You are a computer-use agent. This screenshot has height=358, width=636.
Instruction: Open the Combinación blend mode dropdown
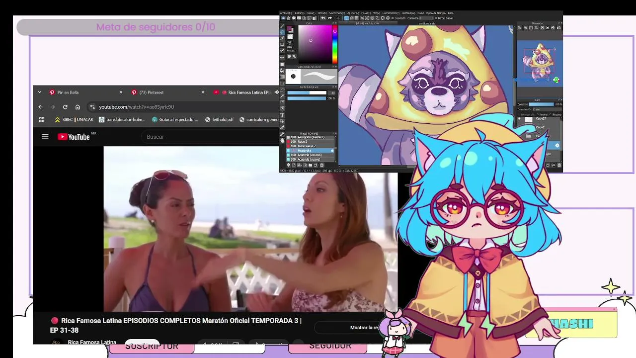(x=547, y=109)
